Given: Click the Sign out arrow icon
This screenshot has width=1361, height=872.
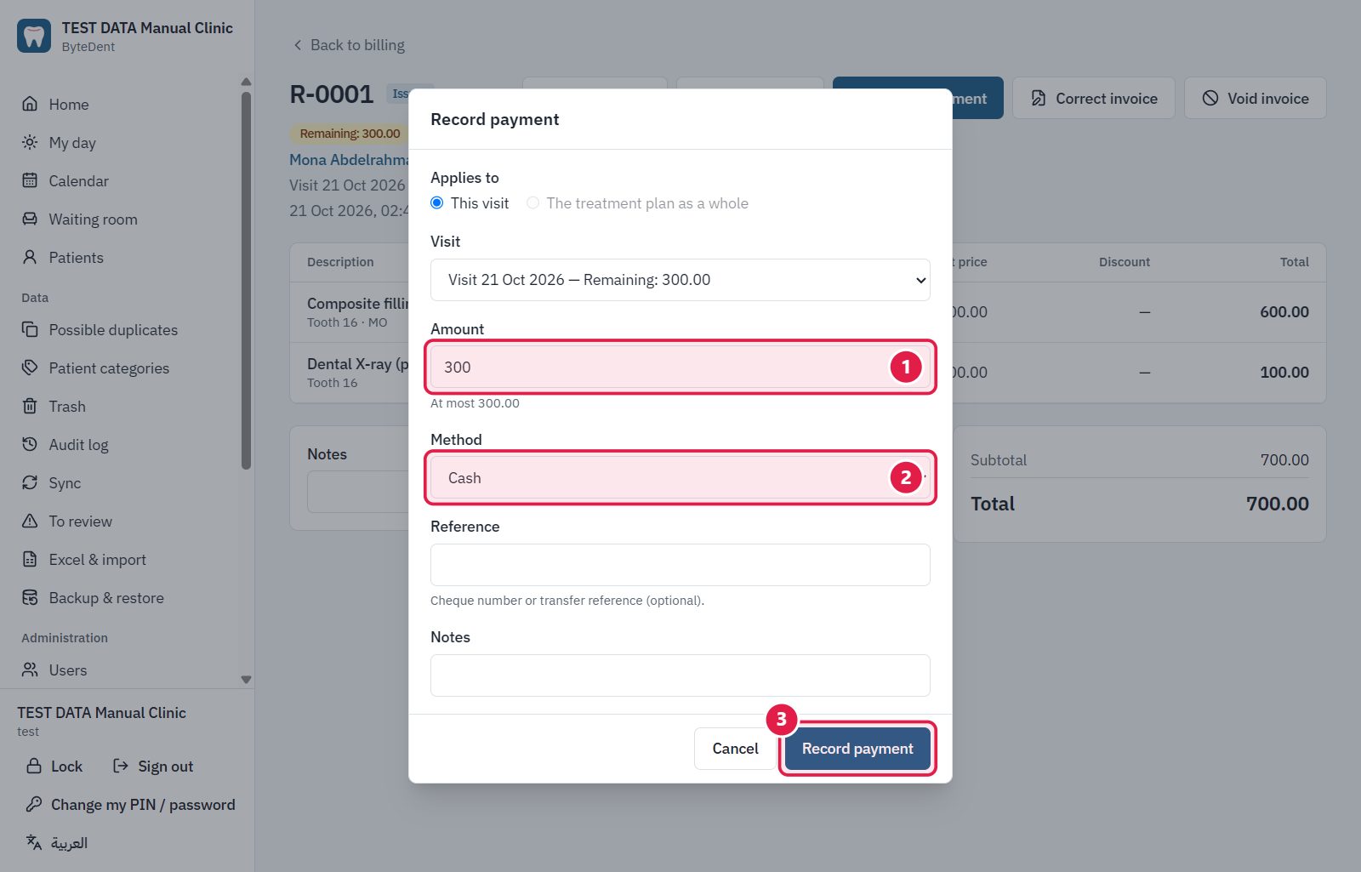Looking at the screenshot, I should [x=121, y=766].
